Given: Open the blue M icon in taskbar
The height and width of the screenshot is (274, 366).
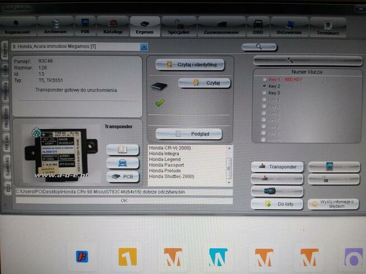Looking at the screenshot, I should point(218,257).
